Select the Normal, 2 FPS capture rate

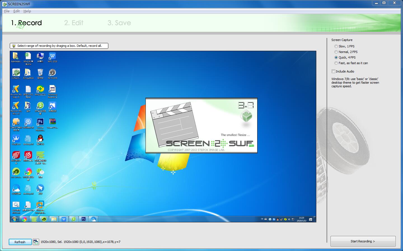pyautogui.click(x=336, y=52)
